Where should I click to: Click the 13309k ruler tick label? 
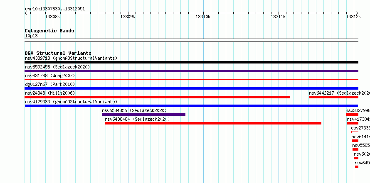click(x=128, y=17)
